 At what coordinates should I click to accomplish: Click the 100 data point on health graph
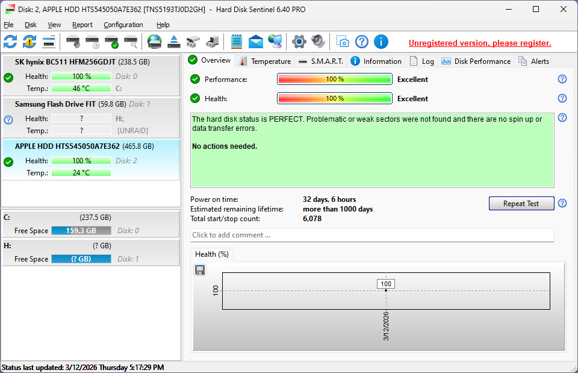click(386, 290)
